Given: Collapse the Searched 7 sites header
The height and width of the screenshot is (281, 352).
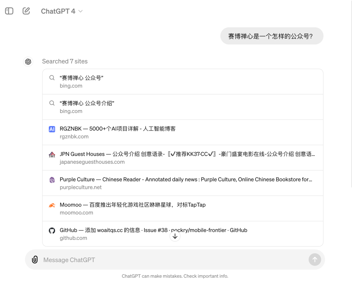Looking at the screenshot, I should coord(65,61).
